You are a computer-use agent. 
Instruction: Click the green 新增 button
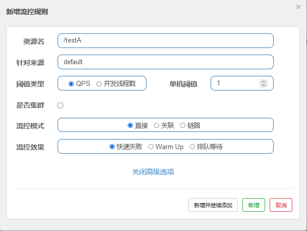[x=253, y=205]
